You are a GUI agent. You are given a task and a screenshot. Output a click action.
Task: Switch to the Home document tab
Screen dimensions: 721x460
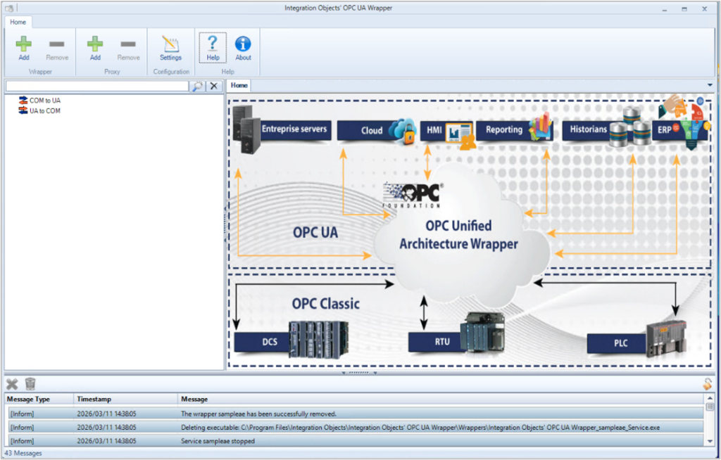pyautogui.click(x=239, y=85)
